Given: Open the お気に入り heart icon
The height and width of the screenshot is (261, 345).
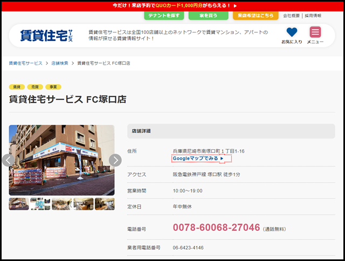Looking at the screenshot, I should (x=292, y=32).
